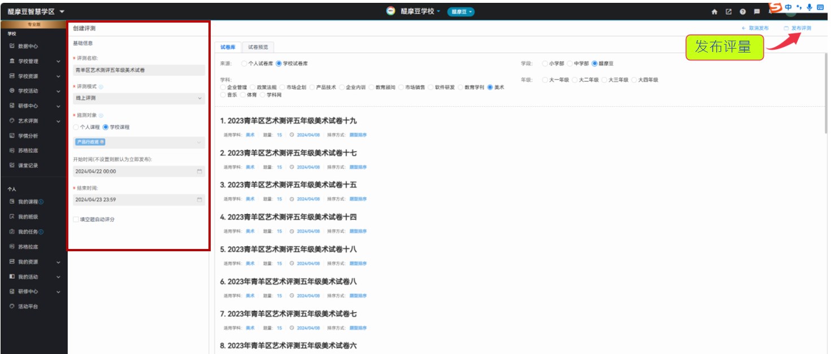This screenshot has width=831, height=354.
Task: Click the 发布评测 button
Action: pyautogui.click(x=797, y=28)
